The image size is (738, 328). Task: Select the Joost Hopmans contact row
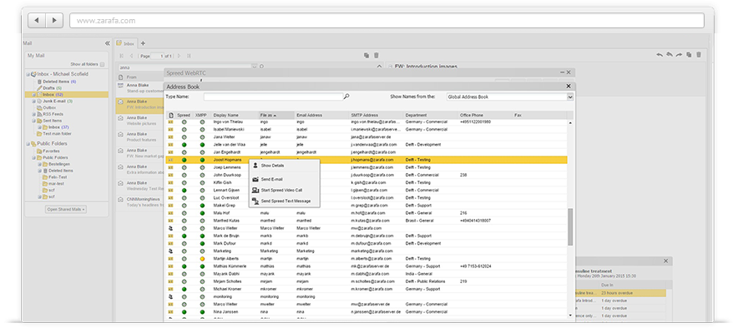[x=367, y=160]
